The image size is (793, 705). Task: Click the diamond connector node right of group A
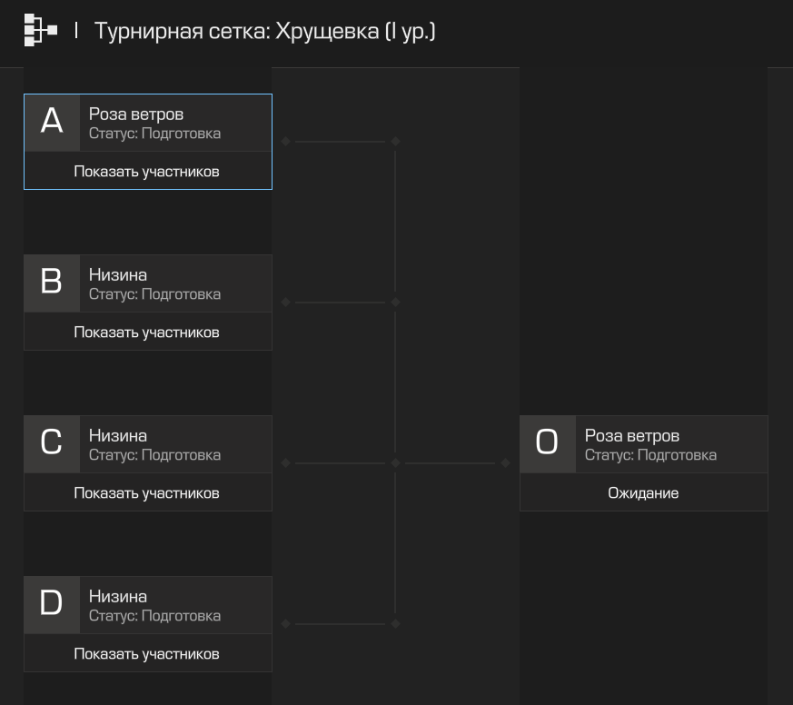pyautogui.click(x=286, y=141)
